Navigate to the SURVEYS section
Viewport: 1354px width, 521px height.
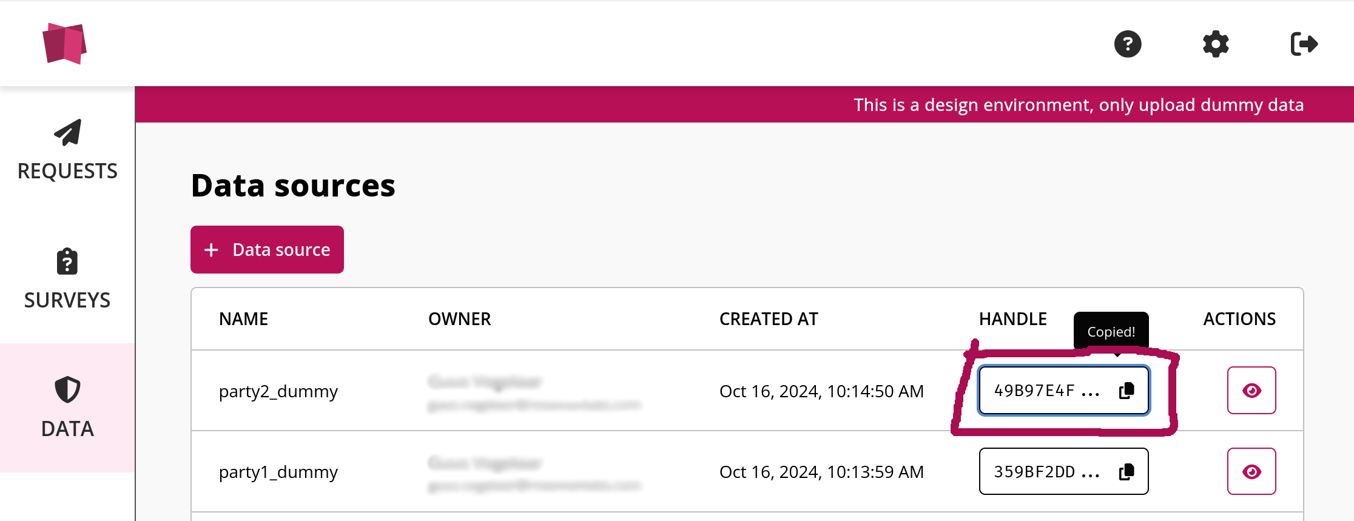pyautogui.click(x=67, y=300)
